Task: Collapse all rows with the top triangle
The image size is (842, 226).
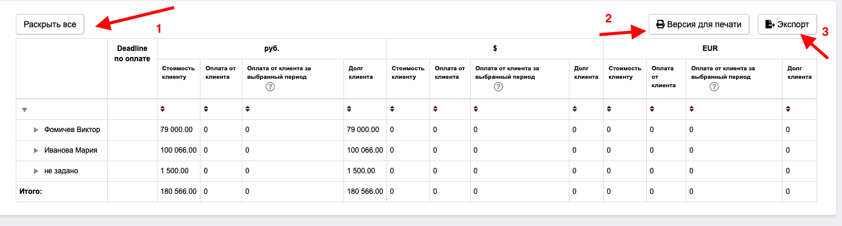Action: [x=25, y=110]
